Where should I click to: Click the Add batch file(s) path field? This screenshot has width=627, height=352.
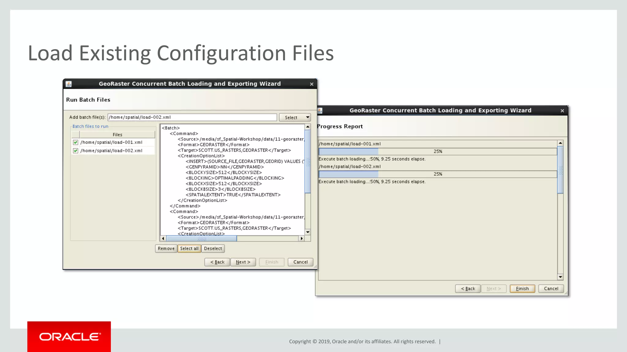[x=192, y=117]
